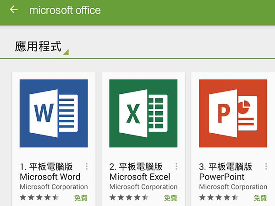Tap the 免費 price label for Excel
Viewport: 275px width, 206px height.
click(170, 198)
